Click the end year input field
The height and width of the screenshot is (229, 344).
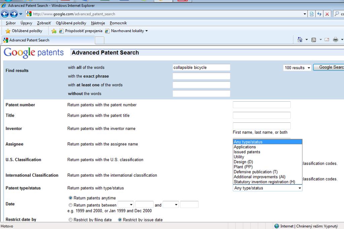click(189, 205)
